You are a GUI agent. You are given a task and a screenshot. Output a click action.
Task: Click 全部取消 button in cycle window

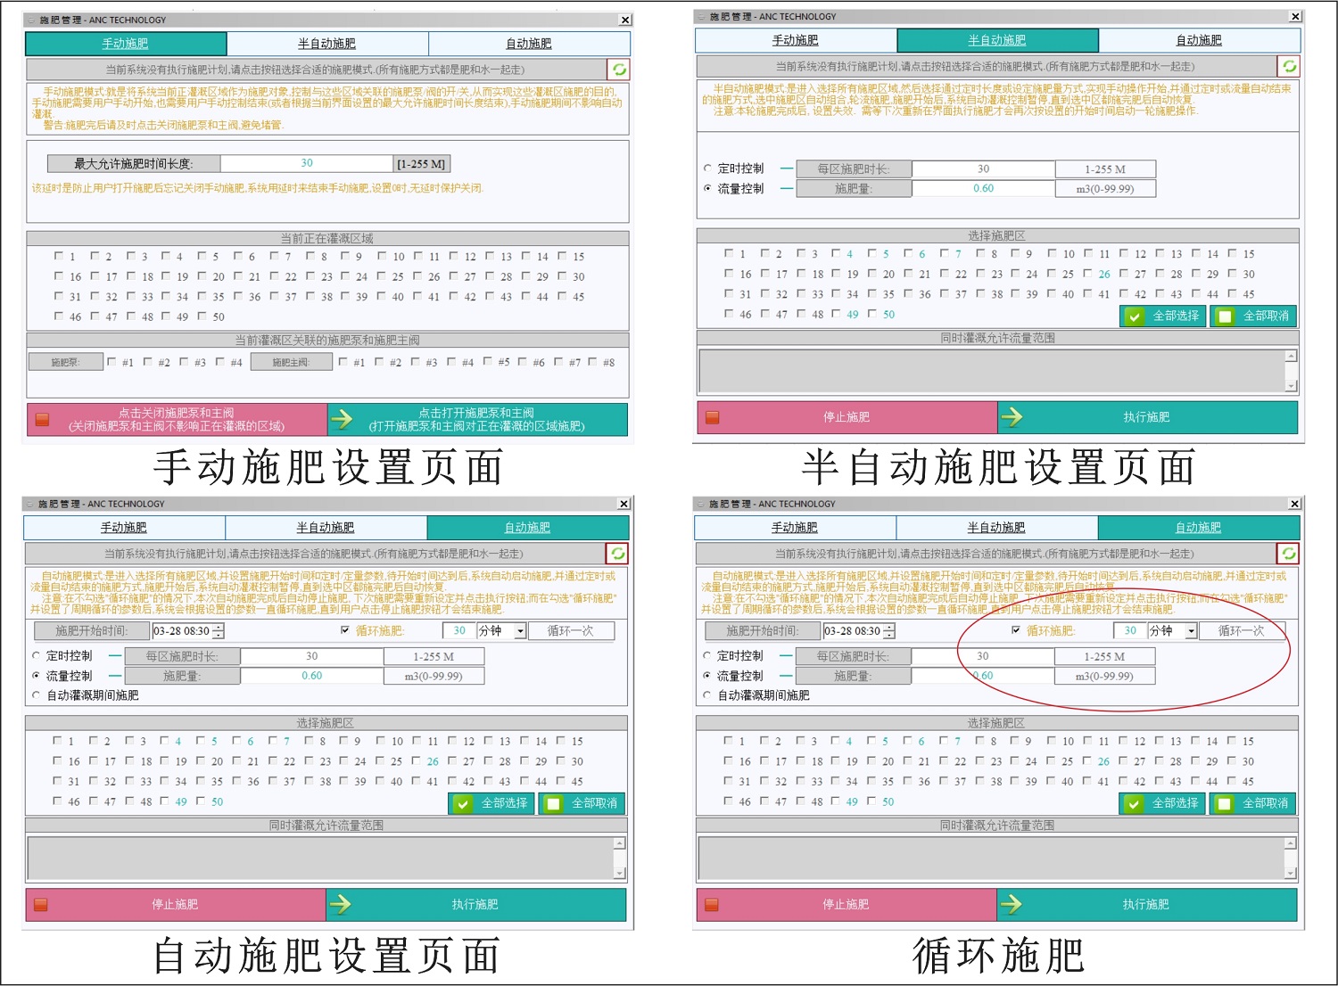click(1253, 803)
